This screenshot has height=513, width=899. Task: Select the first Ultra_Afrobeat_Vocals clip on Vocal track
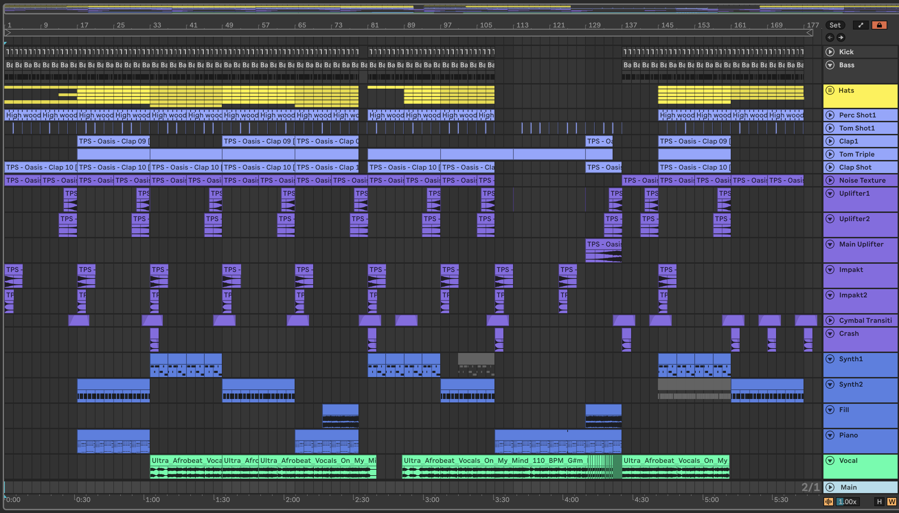point(186,467)
